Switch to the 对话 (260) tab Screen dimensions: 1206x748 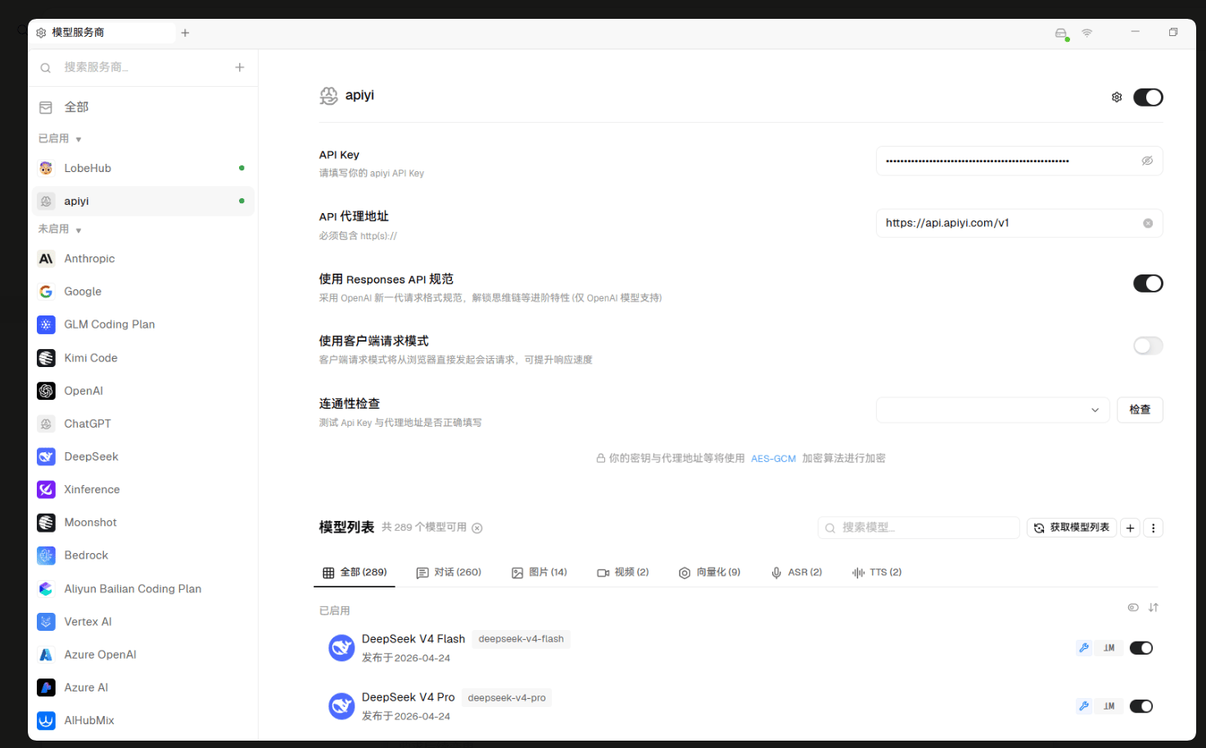tap(449, 573)
